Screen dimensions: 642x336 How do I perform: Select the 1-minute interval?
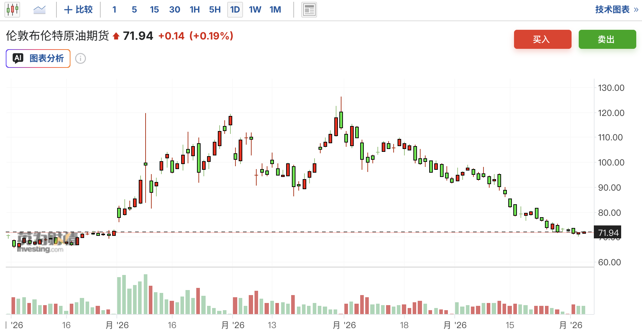point(114,10)
